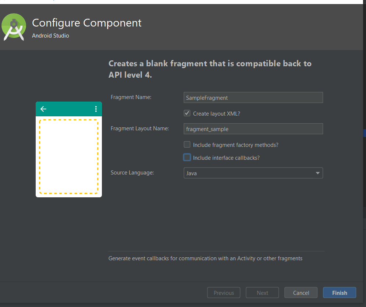Image resolution: width=366 pixels, height=307 pixels.
Task: Check Include interface callbacks option
Action: click(x=187, y=158)
